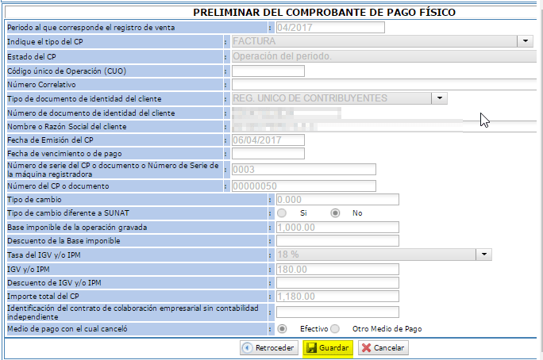
Task: Open the FACTURA tipo del CP dropdown
Action: coord(526,41)
